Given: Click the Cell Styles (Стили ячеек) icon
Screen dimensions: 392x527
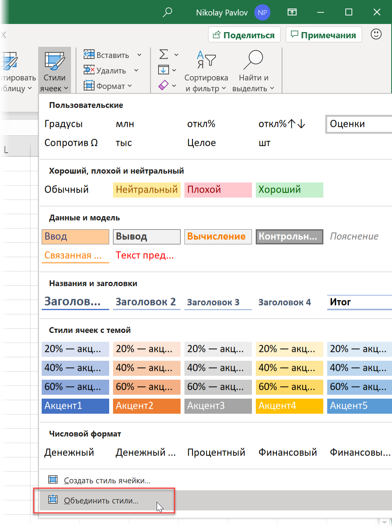Looking at the screenshot, I should point(54,61).
